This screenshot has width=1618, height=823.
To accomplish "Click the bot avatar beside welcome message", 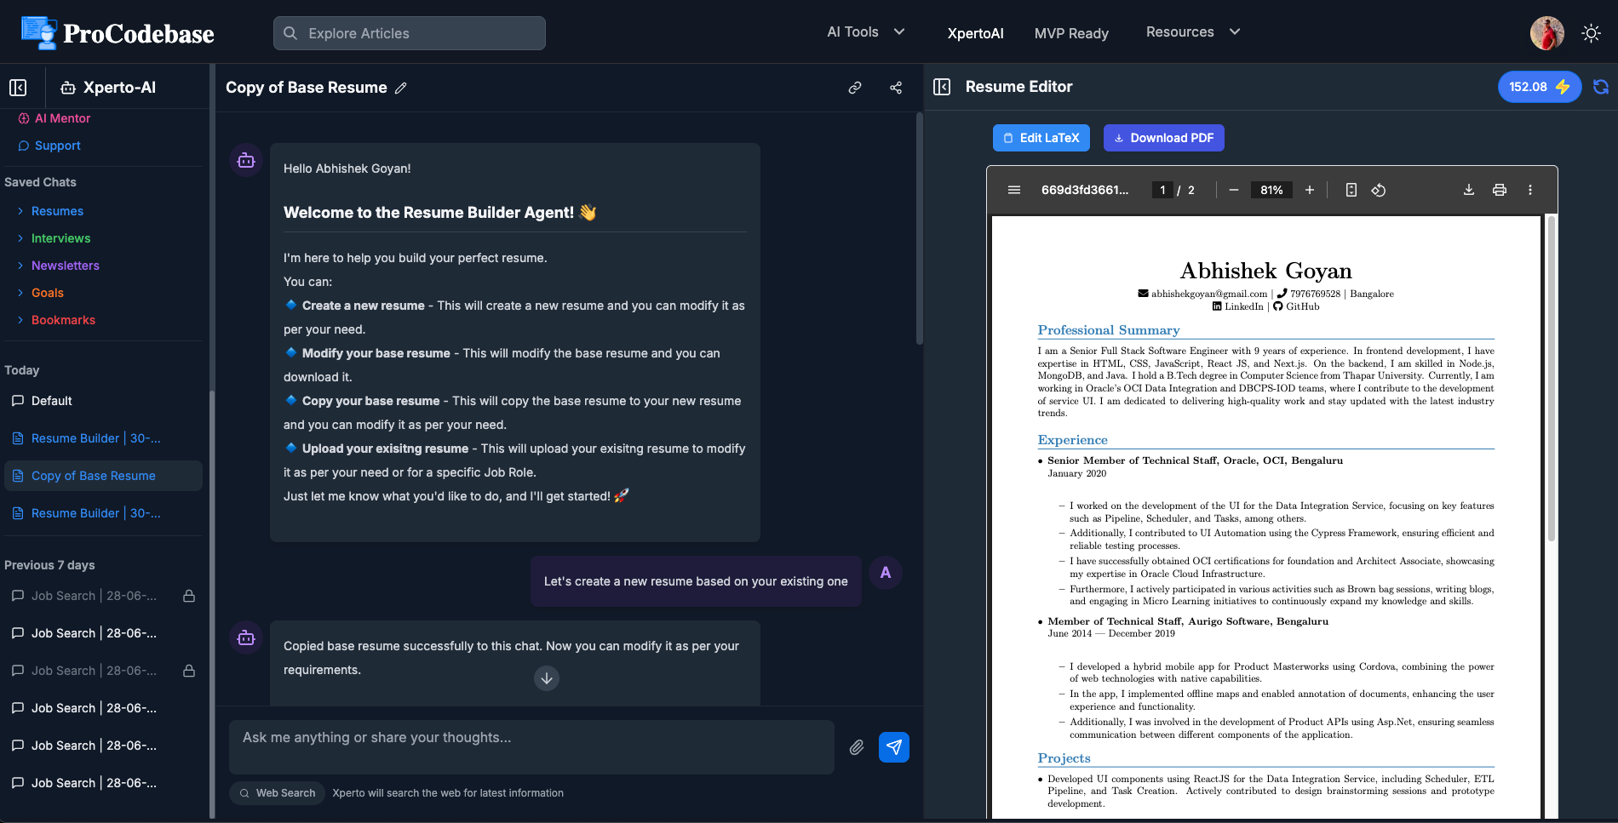I will click(x=246, y=160).
